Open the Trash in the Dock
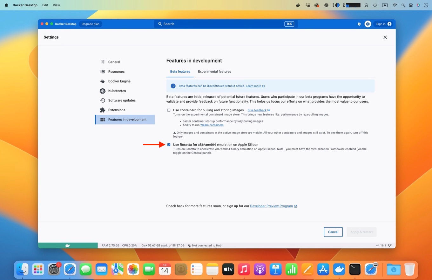This screenshot has width=432, height=280. 409,270
